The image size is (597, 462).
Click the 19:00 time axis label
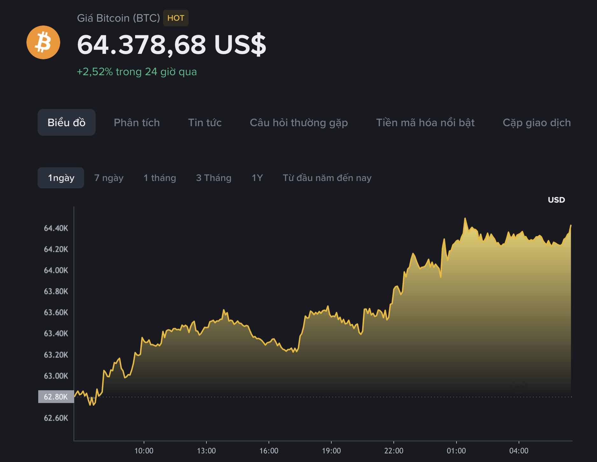[x=331, y=451]
